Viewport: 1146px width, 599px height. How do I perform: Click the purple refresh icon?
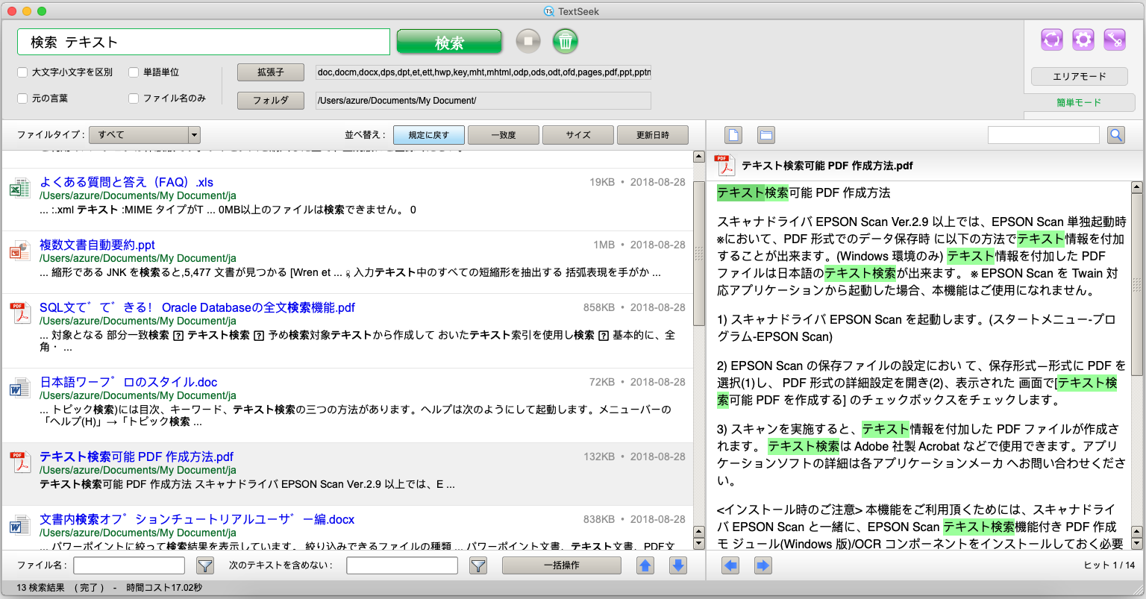pos(1052,40)
